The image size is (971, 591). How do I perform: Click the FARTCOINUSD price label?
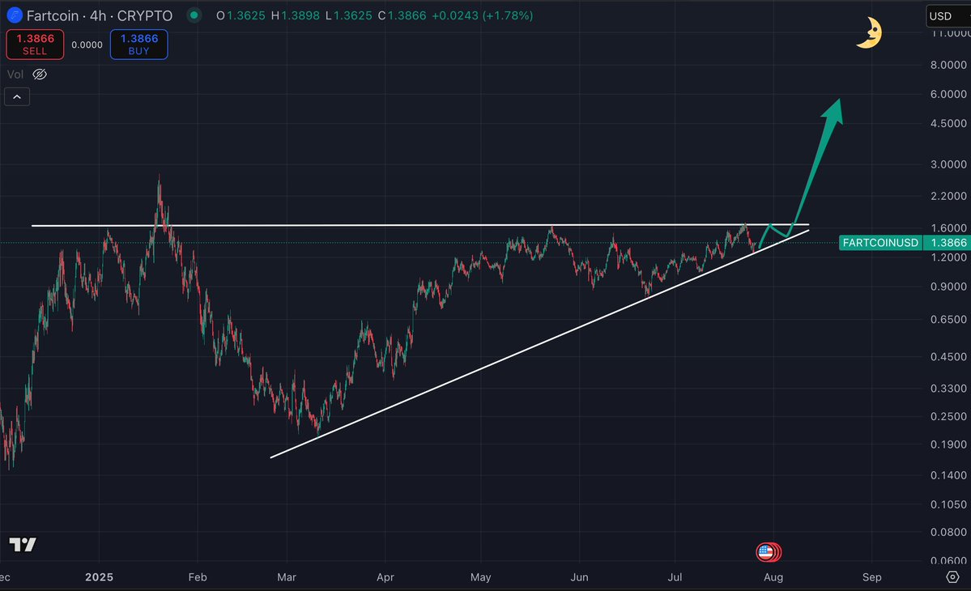[x=880, y=243]
